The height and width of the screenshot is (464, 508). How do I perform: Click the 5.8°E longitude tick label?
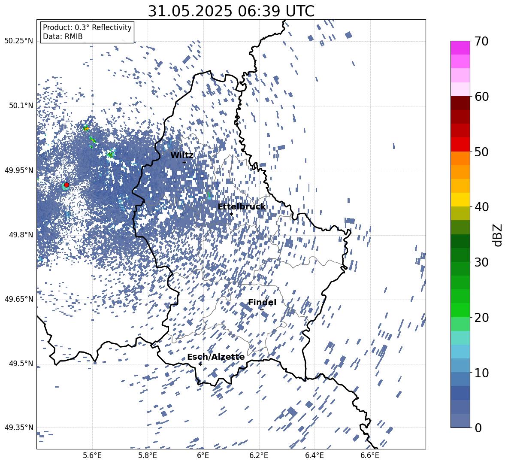click(148, 455)
